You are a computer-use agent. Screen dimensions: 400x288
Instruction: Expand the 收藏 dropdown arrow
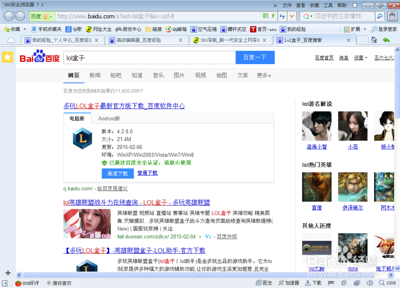pyautogui.click(x=25, y=29)
